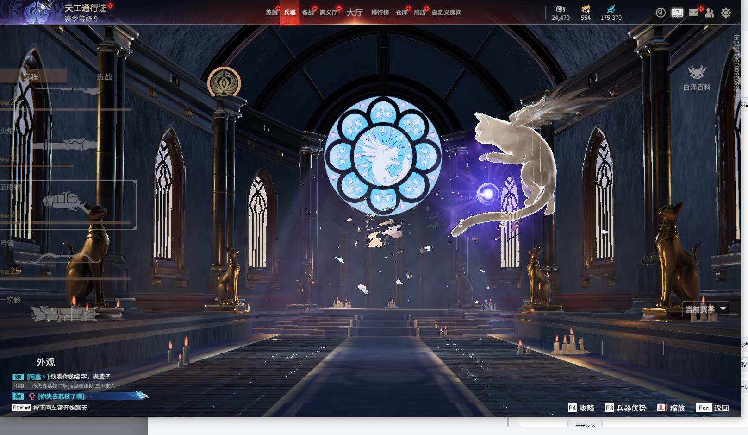Viewport: 748px width, 435px height.
Task: Open the settings gear icon
Action: tap(726, 13)
